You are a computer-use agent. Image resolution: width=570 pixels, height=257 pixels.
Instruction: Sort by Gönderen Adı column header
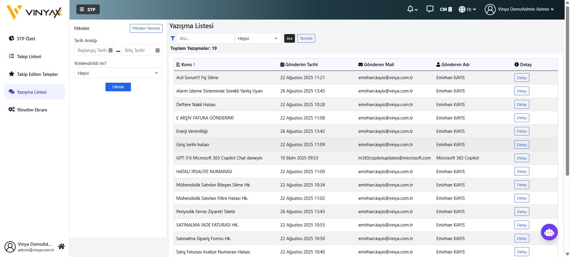tap(453, 65)
